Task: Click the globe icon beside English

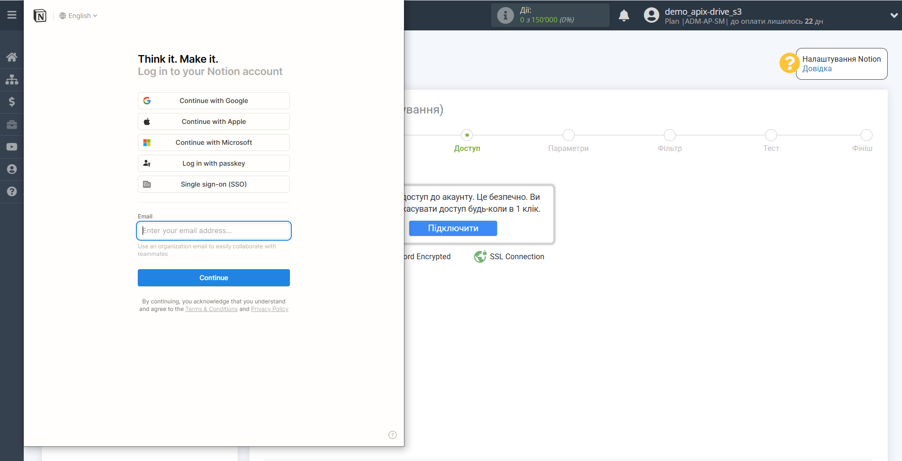Action: pyautogui.click(x=63, y=16)
